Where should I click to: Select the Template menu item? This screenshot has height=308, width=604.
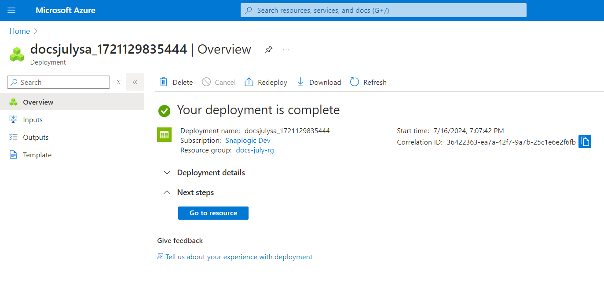[37, 155]
